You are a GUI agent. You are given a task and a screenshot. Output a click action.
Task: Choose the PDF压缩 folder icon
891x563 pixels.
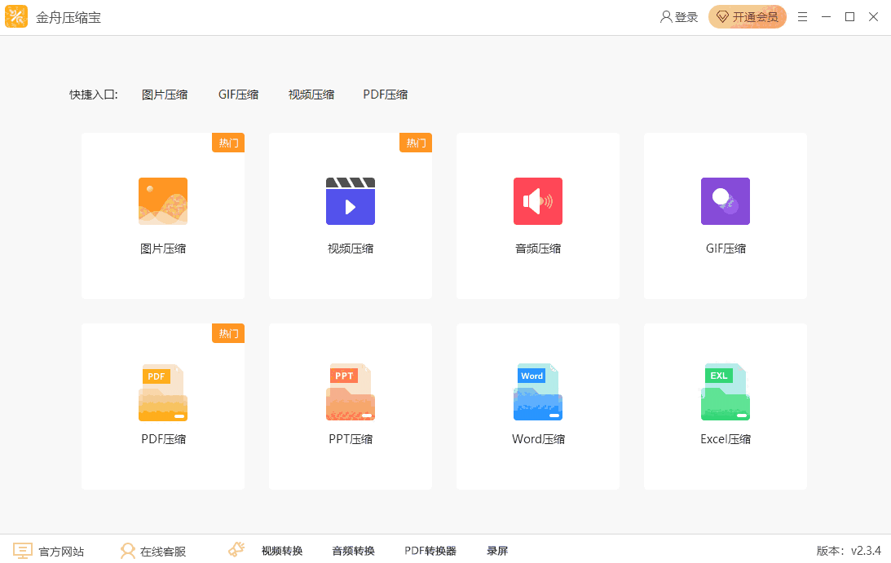pyautogui.click(x=163, y=393)
